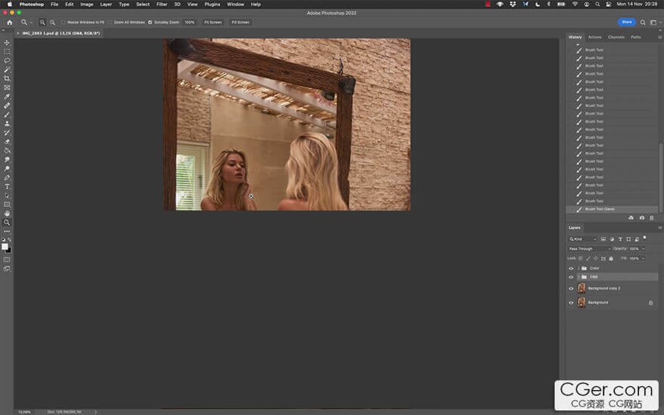Expand the Color layer group
This screenshot has height=415, width=664.
tap(578, 268)
